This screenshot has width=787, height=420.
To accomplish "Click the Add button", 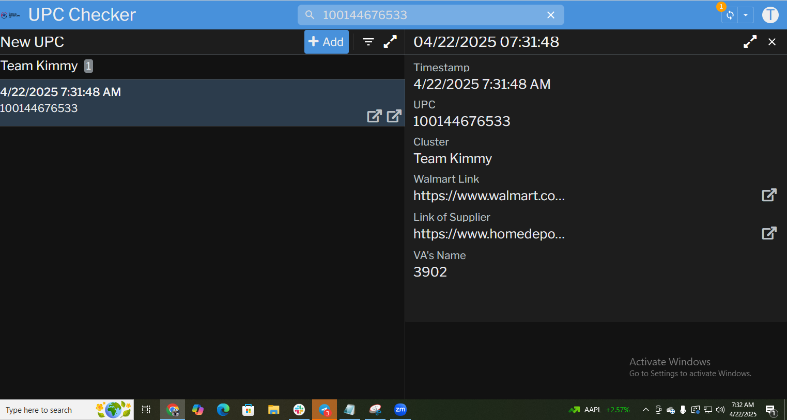I will (x=326, y=42).
